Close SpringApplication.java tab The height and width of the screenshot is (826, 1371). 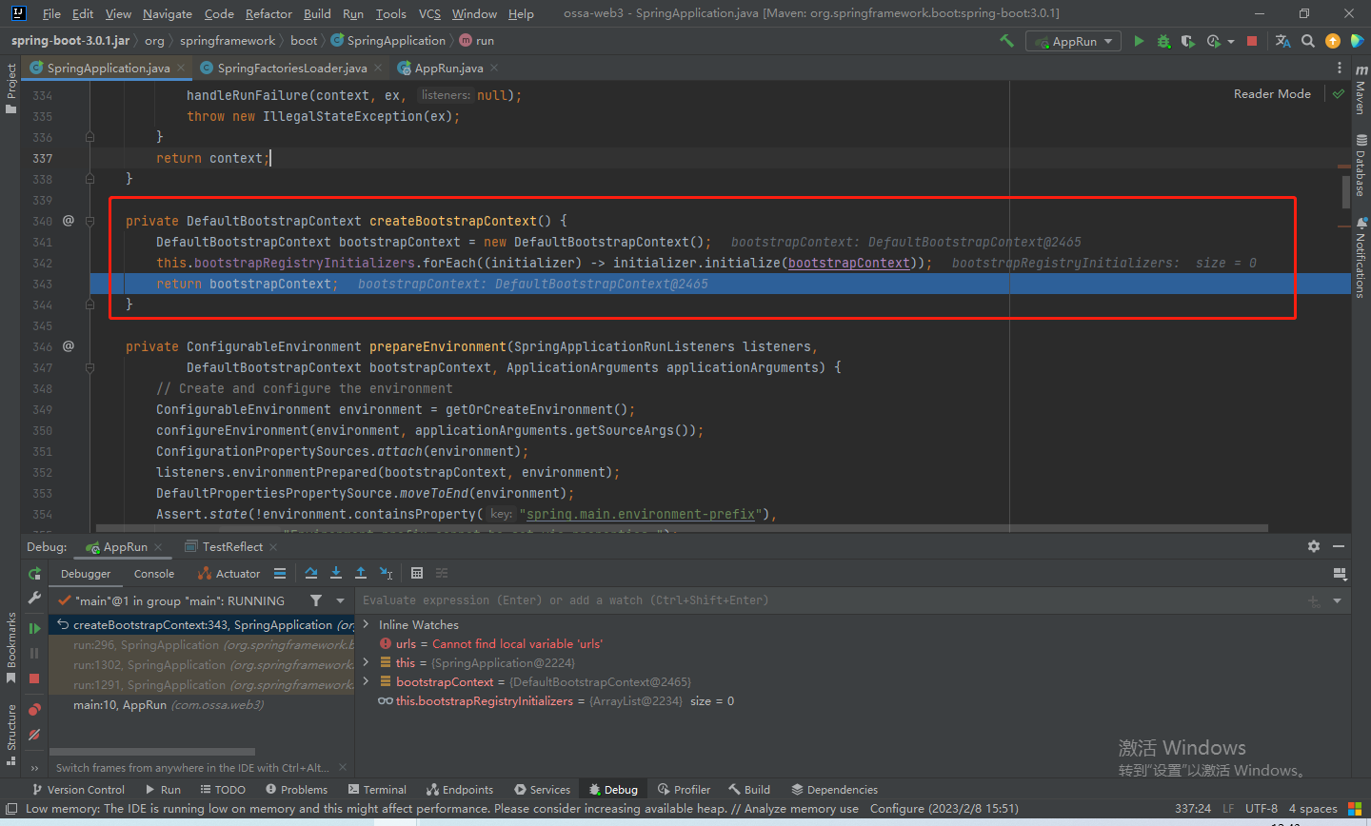tap(181, 68)
